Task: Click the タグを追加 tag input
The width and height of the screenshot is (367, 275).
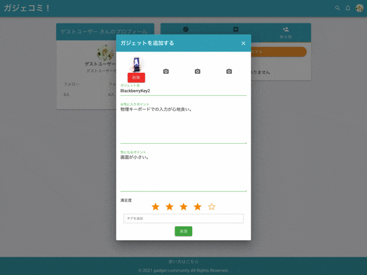Action: click(183, 218)
